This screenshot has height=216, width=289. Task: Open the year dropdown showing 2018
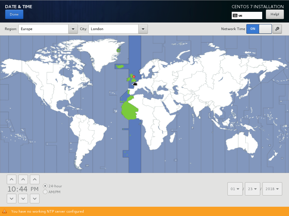click(x=272, y=189)
